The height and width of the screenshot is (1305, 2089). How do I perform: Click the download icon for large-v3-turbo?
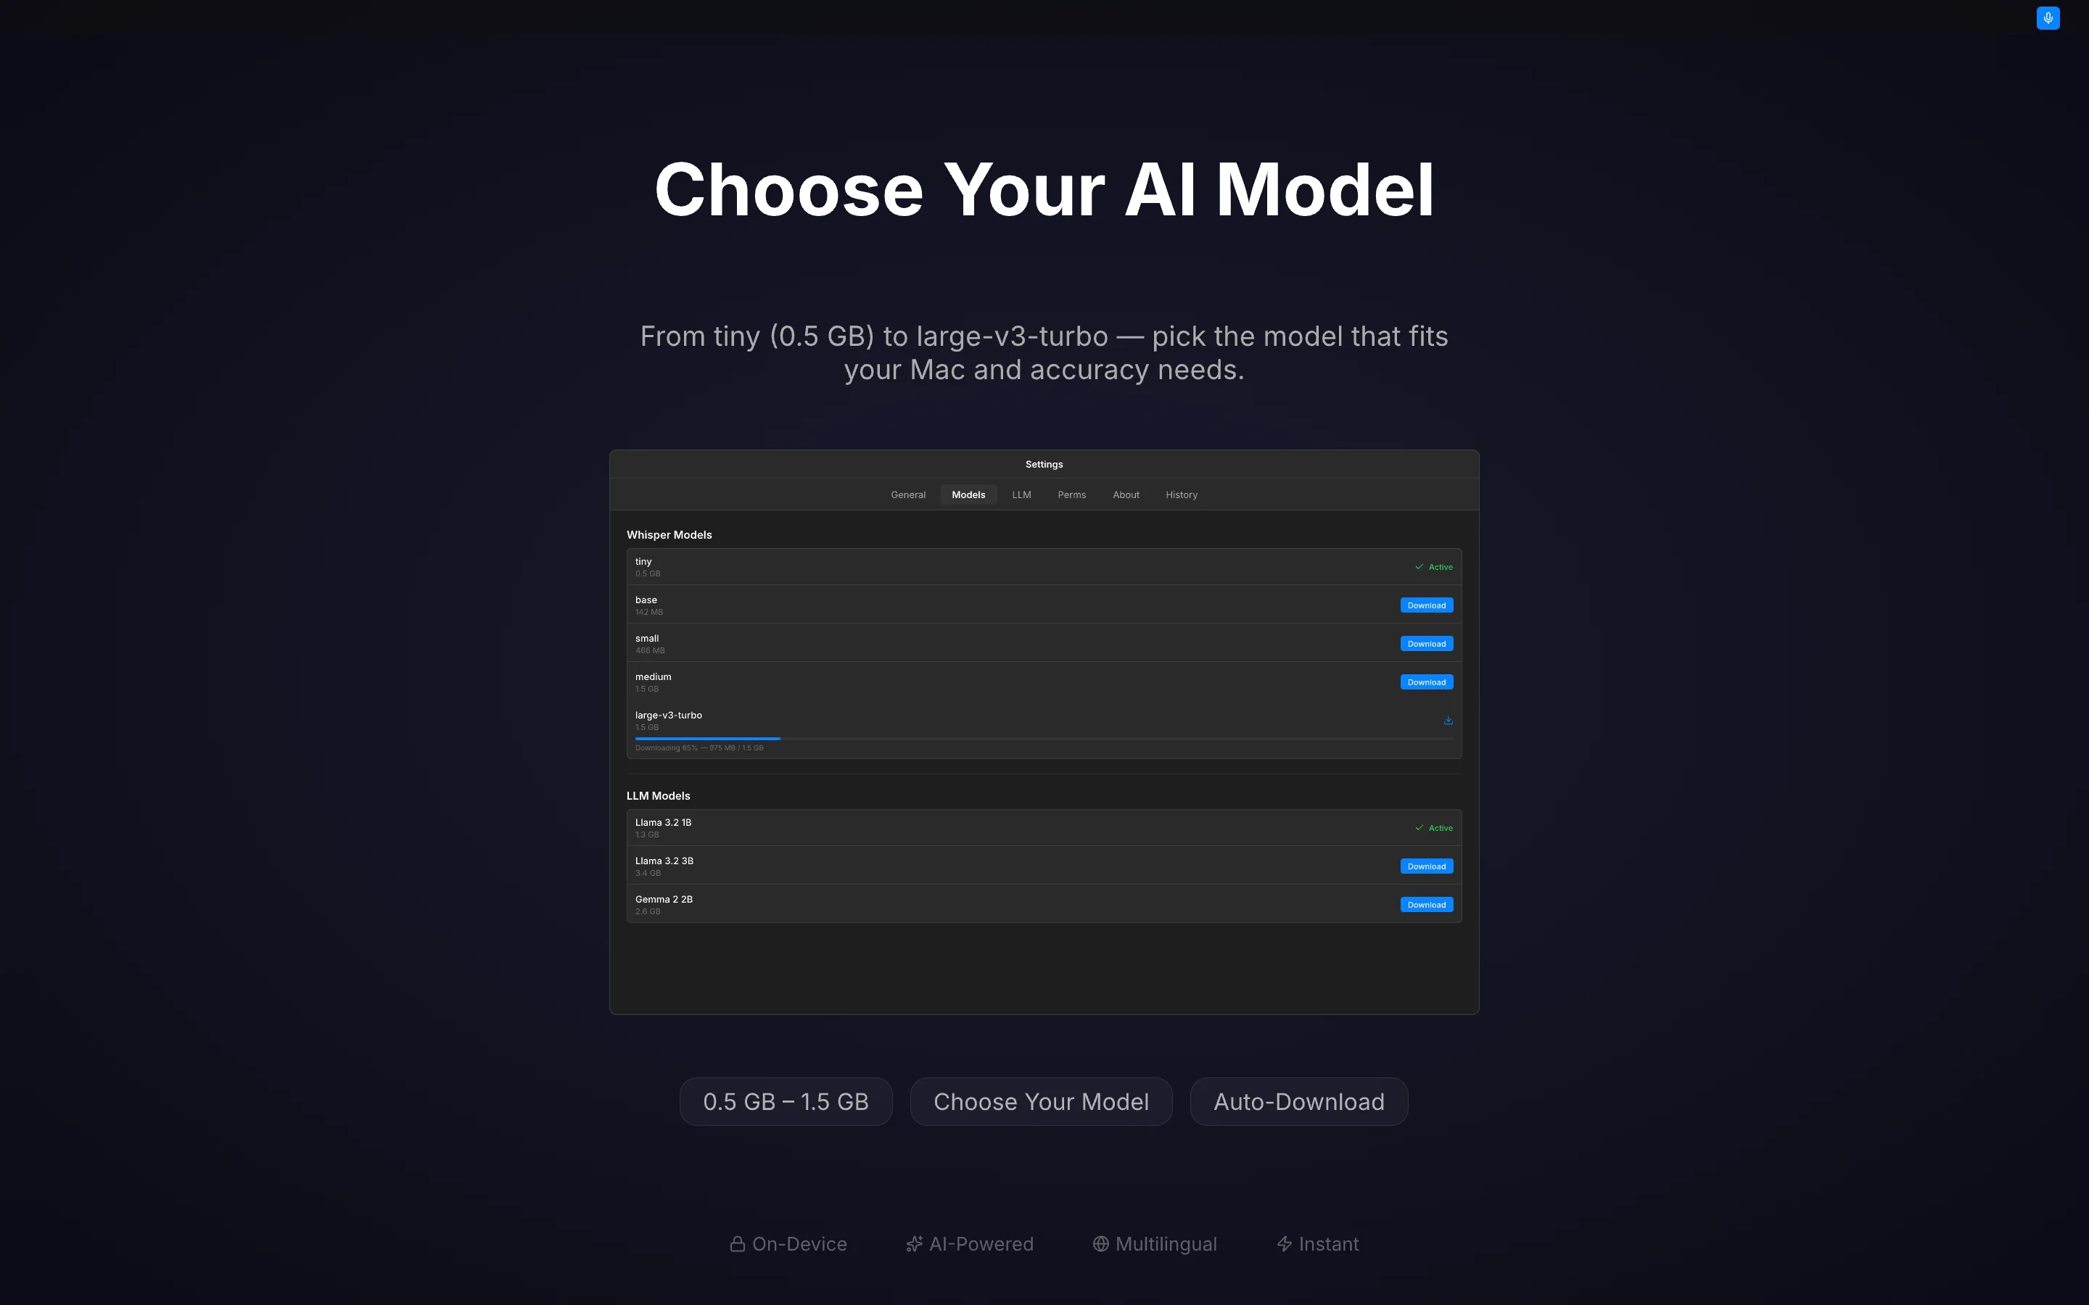1448,719
